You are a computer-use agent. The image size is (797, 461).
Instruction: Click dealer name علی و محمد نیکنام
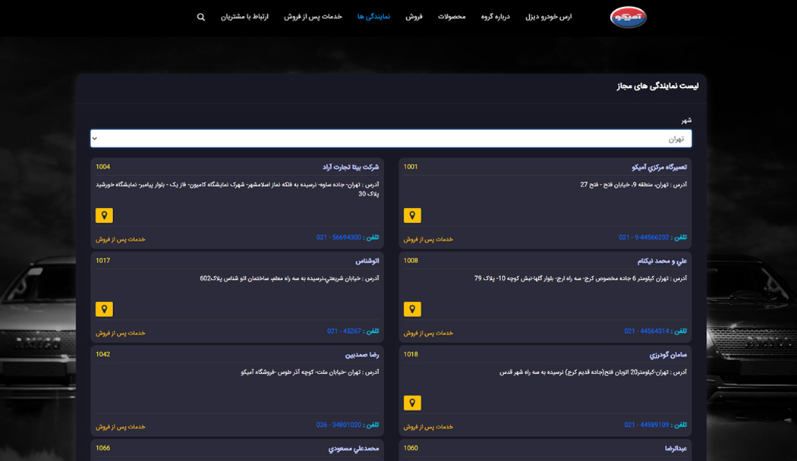(663, 261)
